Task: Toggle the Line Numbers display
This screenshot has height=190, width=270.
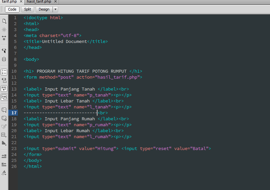Action: tap(4, 72)
